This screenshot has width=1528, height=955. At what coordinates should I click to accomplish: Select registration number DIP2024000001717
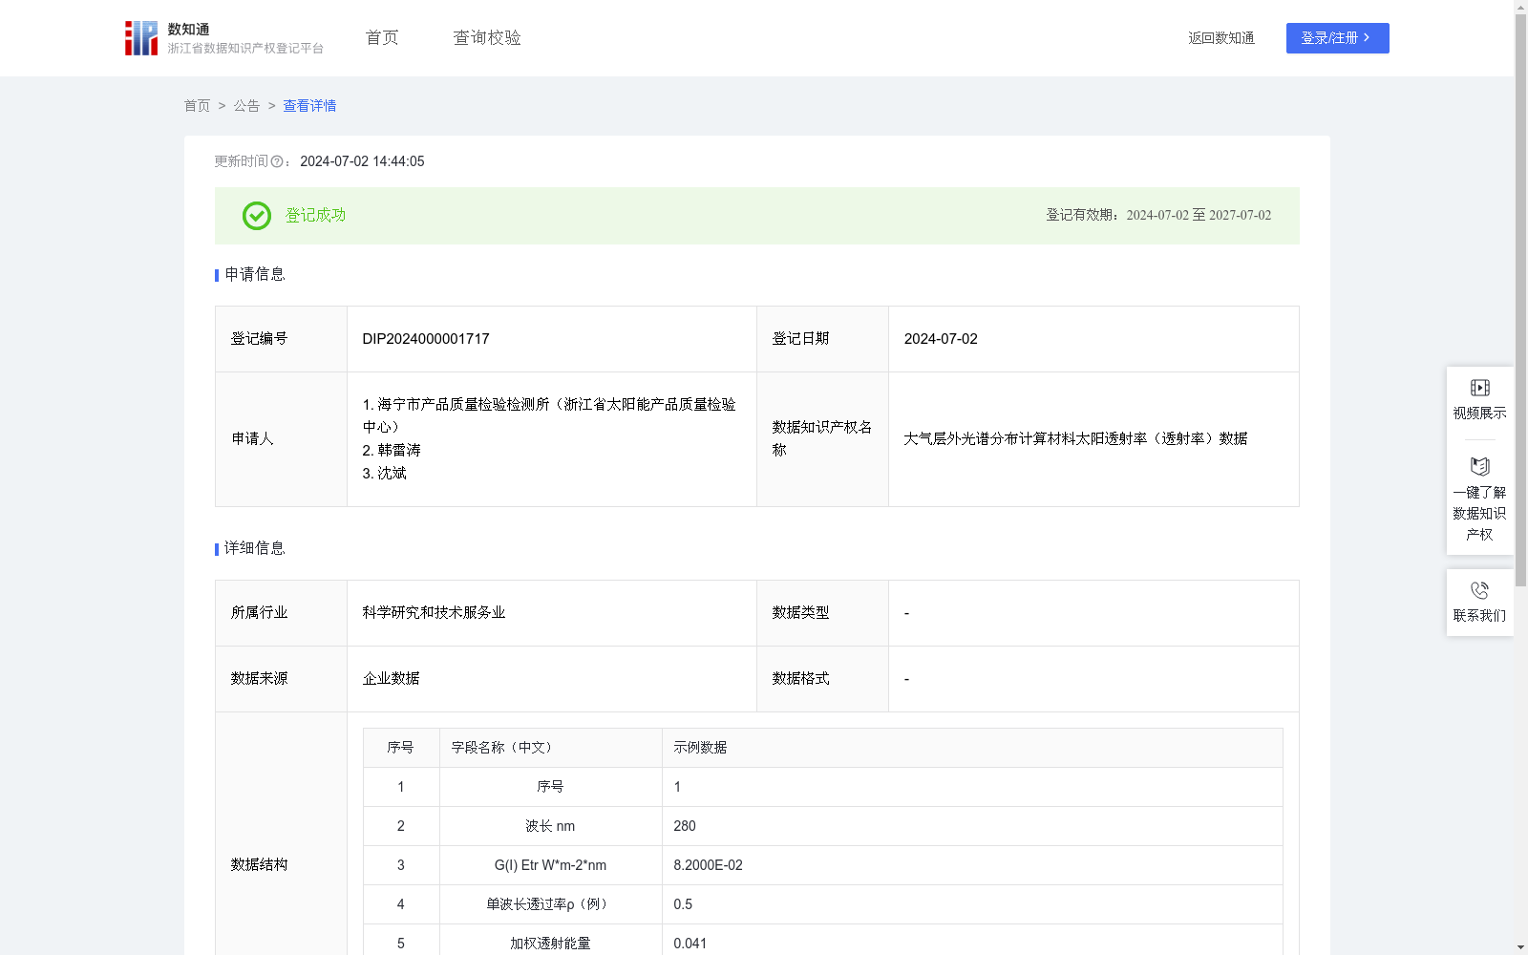426,339
